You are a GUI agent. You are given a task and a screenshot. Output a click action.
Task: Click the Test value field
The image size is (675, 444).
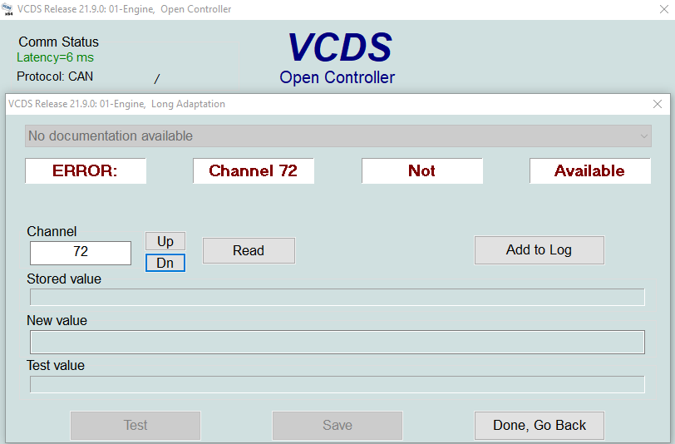(337, 384)
